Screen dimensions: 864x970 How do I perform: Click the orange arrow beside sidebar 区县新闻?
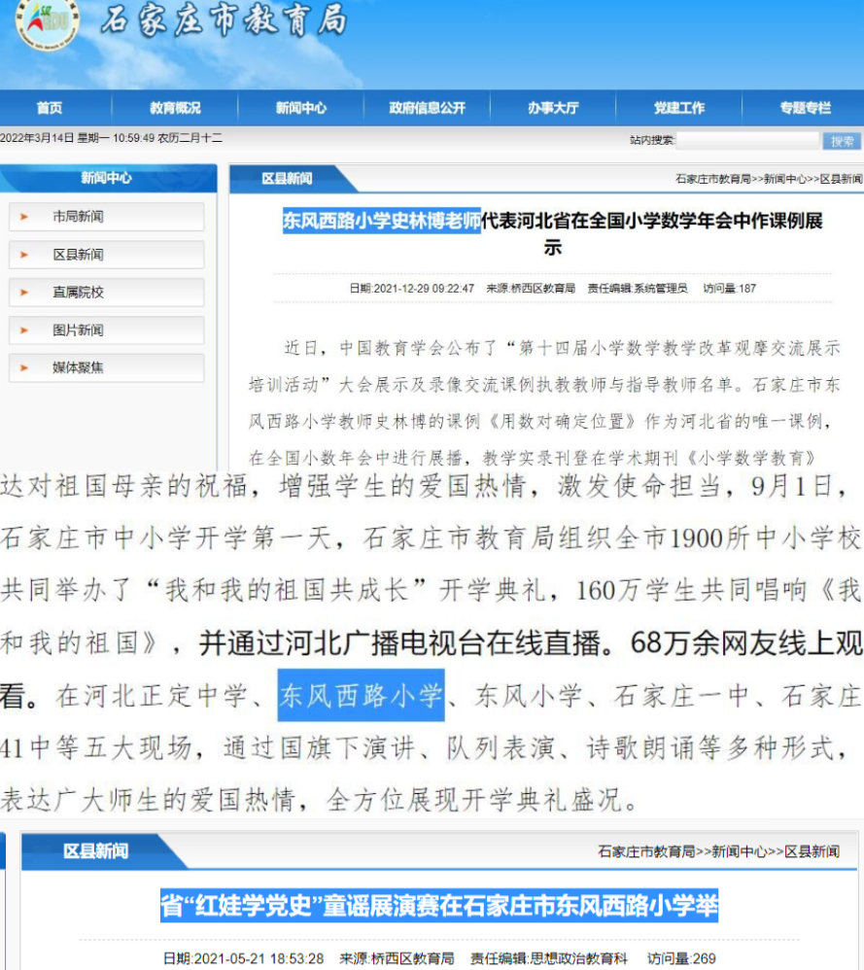click(x=24, y=255)
